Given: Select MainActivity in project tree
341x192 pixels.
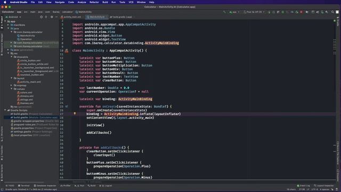Looking at the screenshot, I should (x=26, y=36).
